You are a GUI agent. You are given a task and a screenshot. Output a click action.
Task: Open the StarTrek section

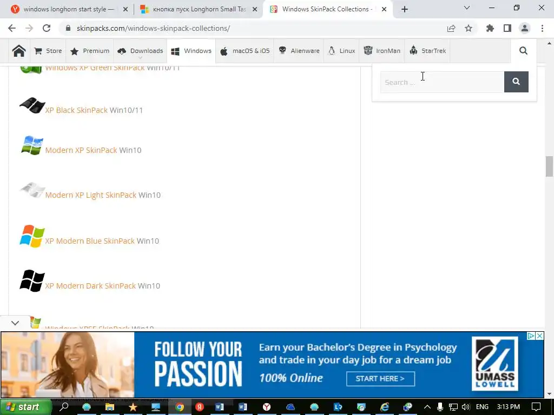coord(427,51)
